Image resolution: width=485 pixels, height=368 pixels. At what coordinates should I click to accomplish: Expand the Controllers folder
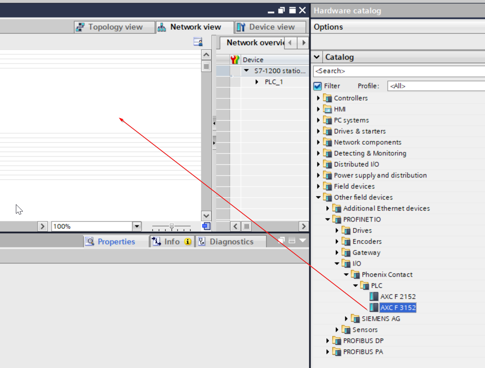pyautogui.click(x=319, y=98)
